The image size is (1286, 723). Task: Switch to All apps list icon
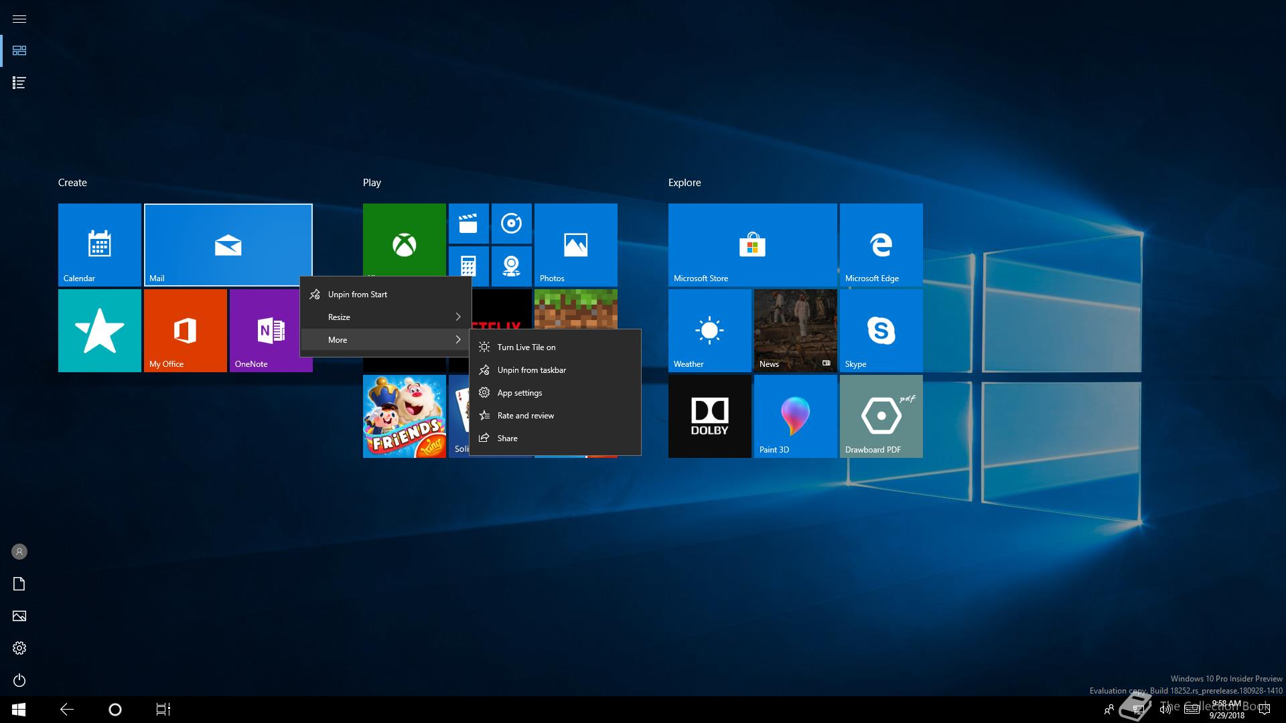pos(19,83)
